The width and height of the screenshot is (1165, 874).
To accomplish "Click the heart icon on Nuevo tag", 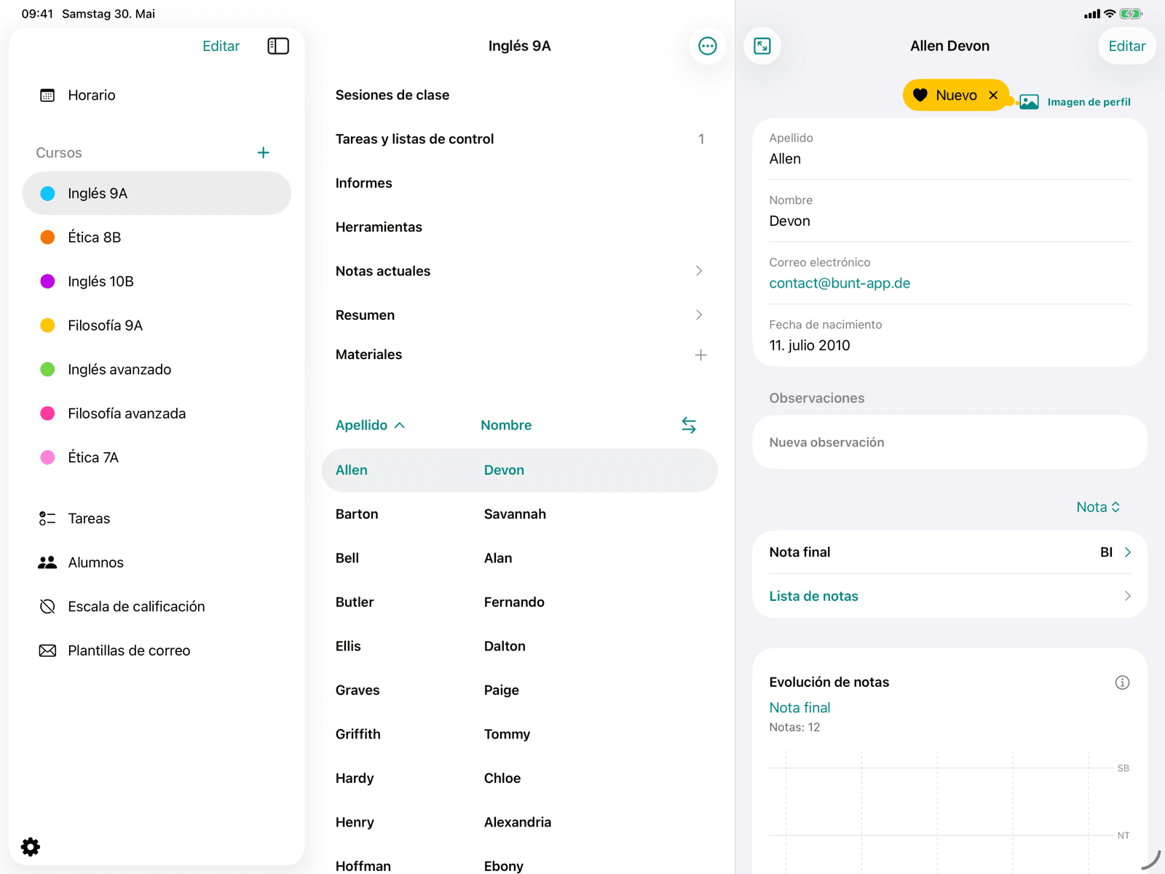I will [x=920, y=95].
